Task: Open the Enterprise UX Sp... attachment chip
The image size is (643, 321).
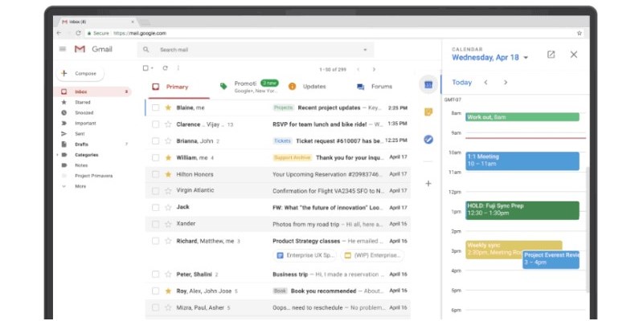Action: [305, 255]
